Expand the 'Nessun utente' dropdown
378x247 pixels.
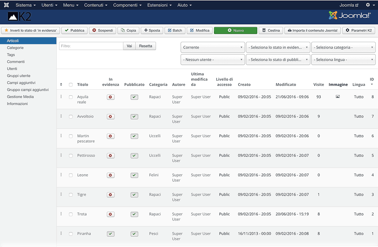[x=213, y=60]
